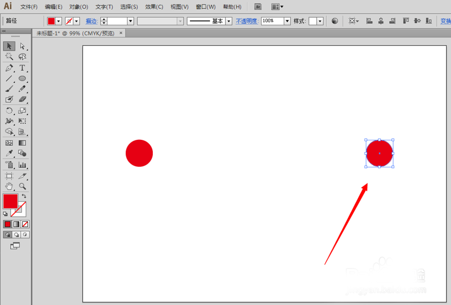Open Adobe Bridge via Br icon
This screenshot has width=451, height=305.
pyautogui.click(x=258, y=7)
